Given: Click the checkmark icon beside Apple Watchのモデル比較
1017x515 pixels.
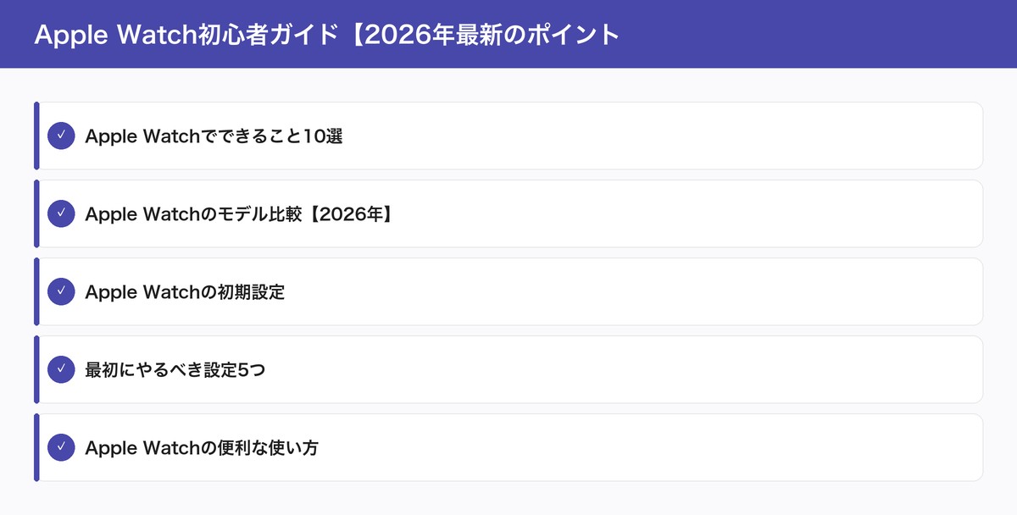Looking at the screenshot, I should coord(61,213).
